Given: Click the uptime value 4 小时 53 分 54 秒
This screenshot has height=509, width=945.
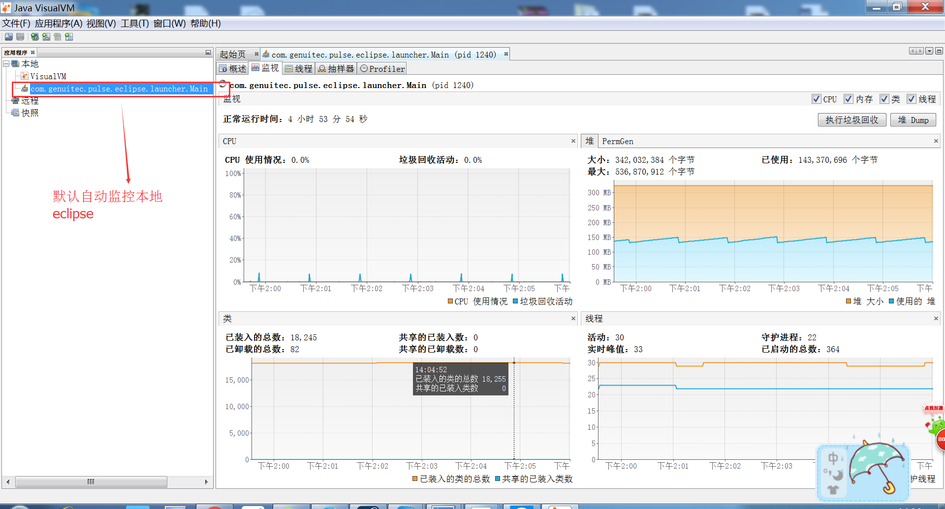Looking at the screenshot, I should click(328, 119).
